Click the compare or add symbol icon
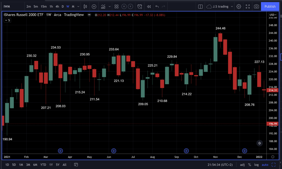Viewport: 282px width, 169px height. [94, 7]
